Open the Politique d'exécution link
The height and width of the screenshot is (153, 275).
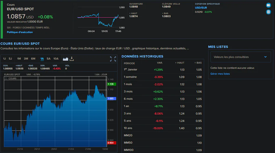pos(20,32)
